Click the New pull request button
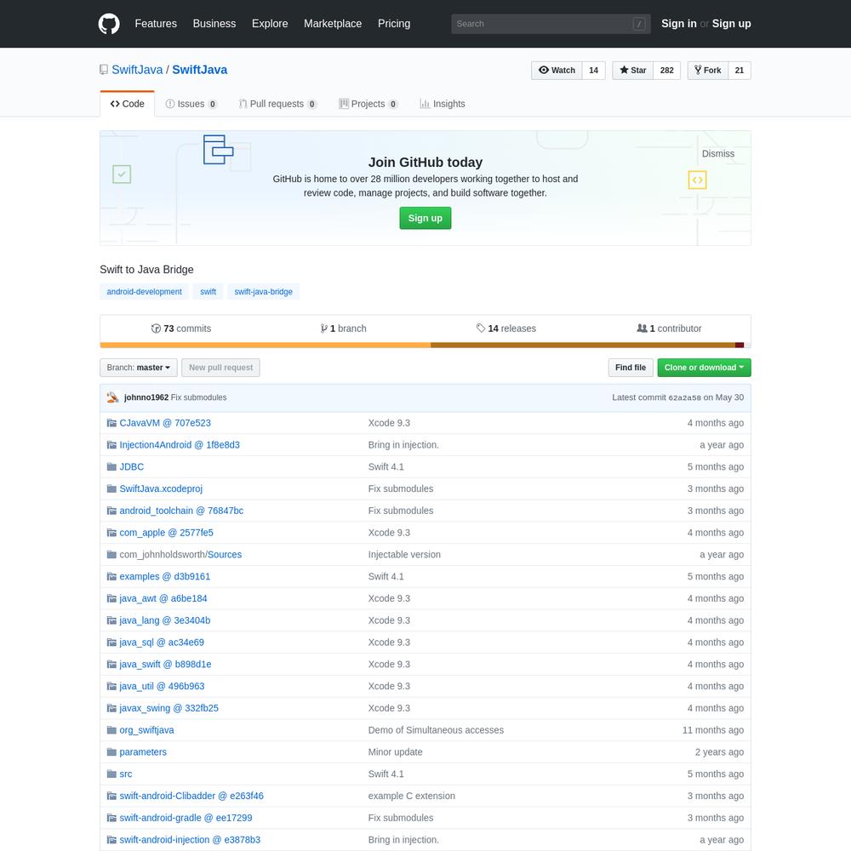Screen dimensions: 851x851 (220, 368)
